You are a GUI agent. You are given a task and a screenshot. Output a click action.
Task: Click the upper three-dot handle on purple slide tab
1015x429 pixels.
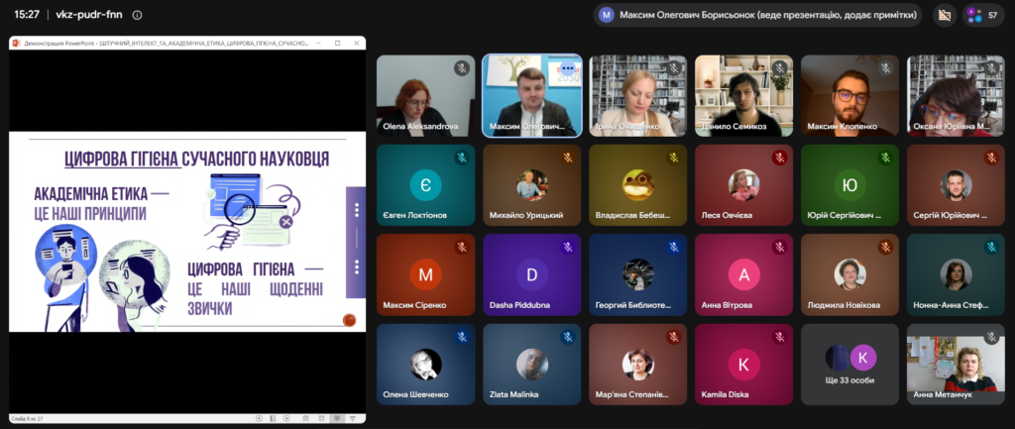click(357, 210)
